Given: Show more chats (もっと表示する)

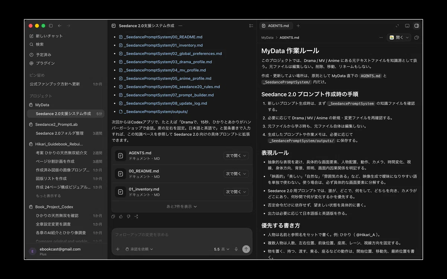Looking at the screenshot, I should [48, 196].
